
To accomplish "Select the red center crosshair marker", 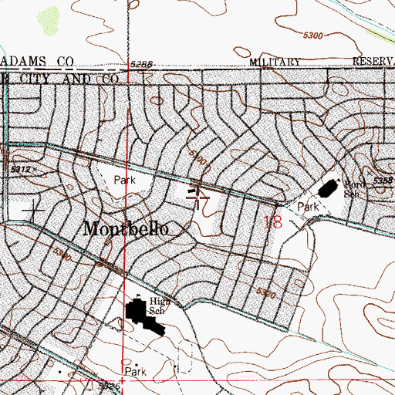I will (x=197, y=197).
